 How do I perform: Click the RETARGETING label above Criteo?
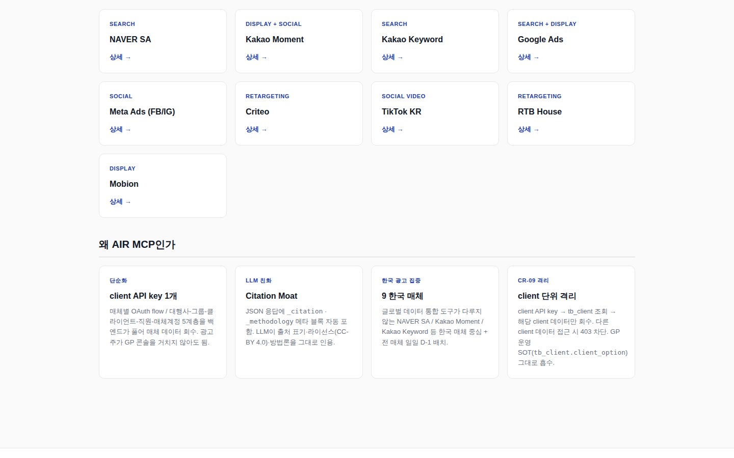click(x=268, y=96)
